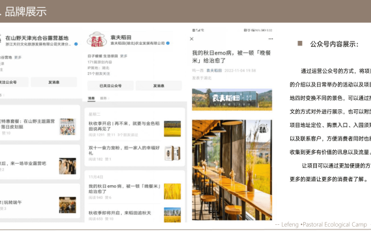
Task: Click phone status bar signal icons
Action: coord(198,31)
